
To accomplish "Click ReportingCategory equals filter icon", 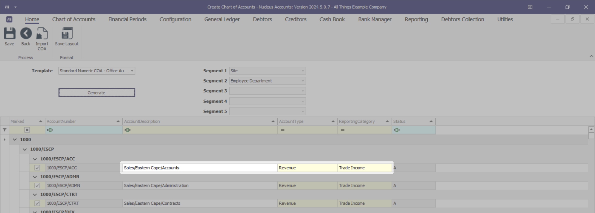I will click(x=342, y=130).
